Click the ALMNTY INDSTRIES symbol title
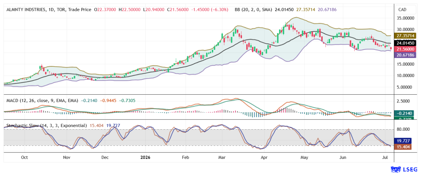Image resolution: width=421 pixels, height=173 pixels. [x=26, y=10]
